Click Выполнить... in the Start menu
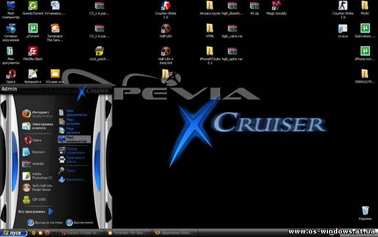Image resolution: width=378 pixels, height=237 pixels. pos(72,179)
